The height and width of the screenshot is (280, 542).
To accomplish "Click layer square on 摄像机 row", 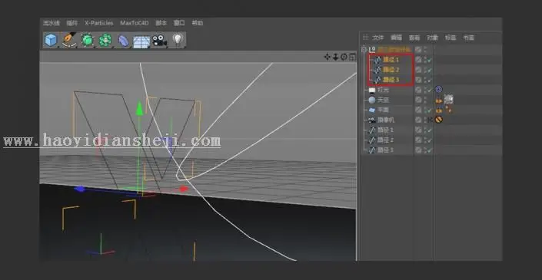I will click(x=418, y=120).
